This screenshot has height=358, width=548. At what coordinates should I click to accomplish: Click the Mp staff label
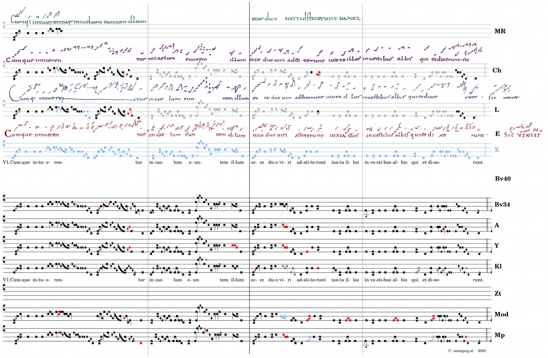499,335
